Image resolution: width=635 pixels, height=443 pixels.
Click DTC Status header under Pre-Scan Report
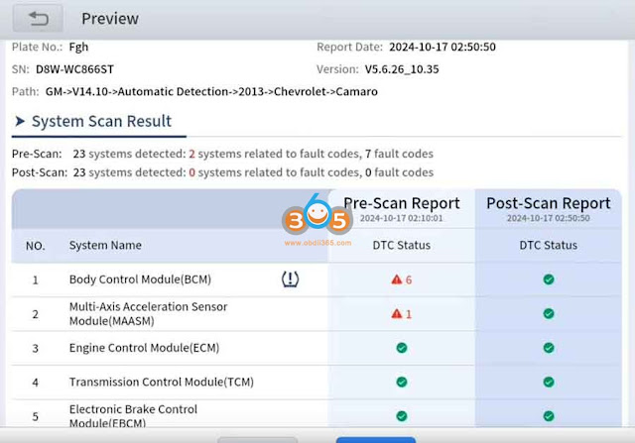[401, 245]
